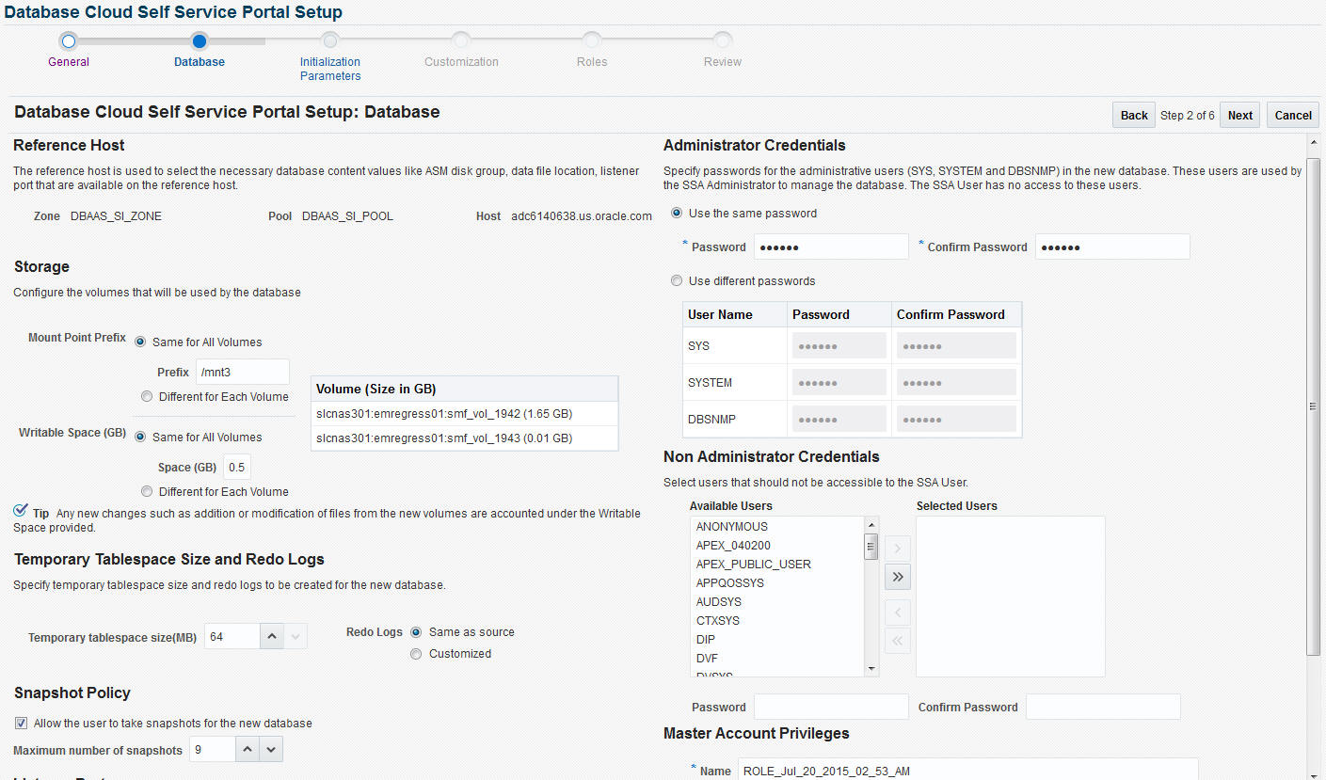Remove selected user with single left arrow
This screenshot has width=1326, height=780.
[898, 613]
